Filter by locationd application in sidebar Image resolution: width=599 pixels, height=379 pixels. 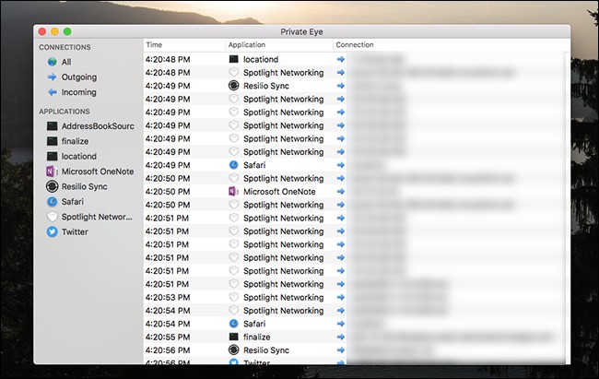pos(78,157)
